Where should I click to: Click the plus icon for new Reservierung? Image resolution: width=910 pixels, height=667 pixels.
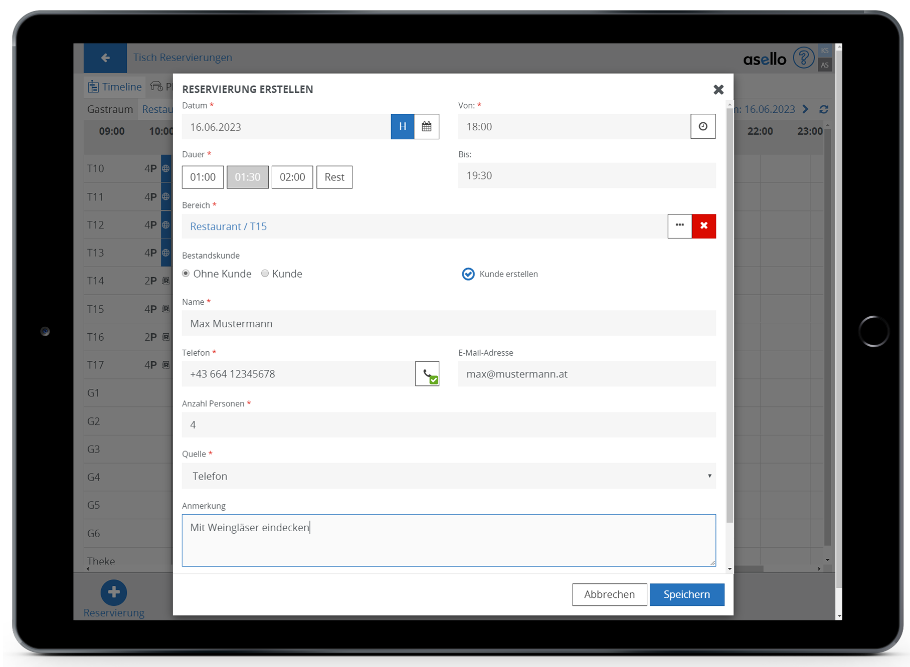[114, 592]
